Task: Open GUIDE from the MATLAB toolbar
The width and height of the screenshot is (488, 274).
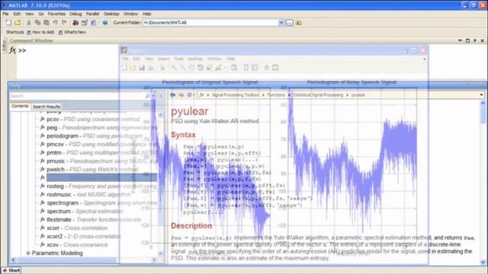Action: (x=85, y=23)
